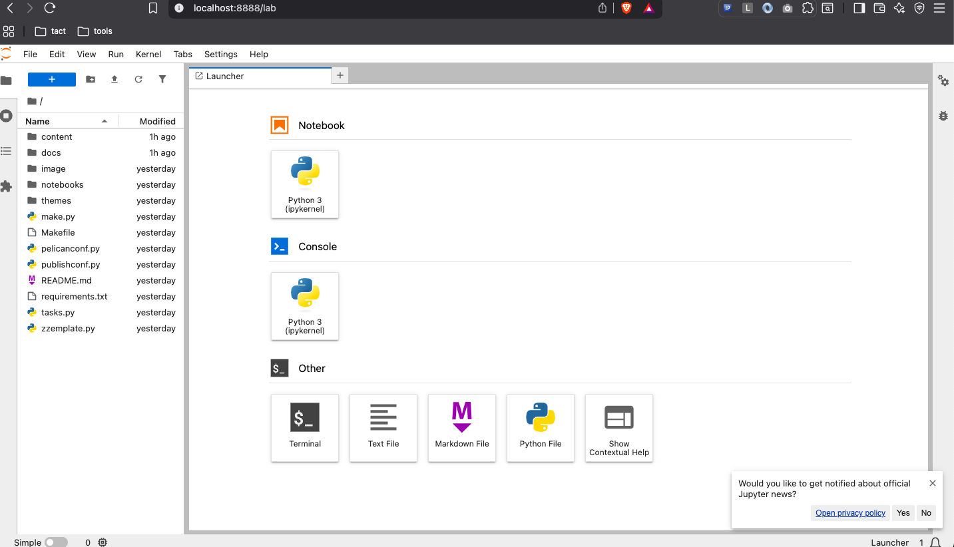The image size is (954, 547).
Task: Open the property inspector gears icon
Action: [943, 81]
